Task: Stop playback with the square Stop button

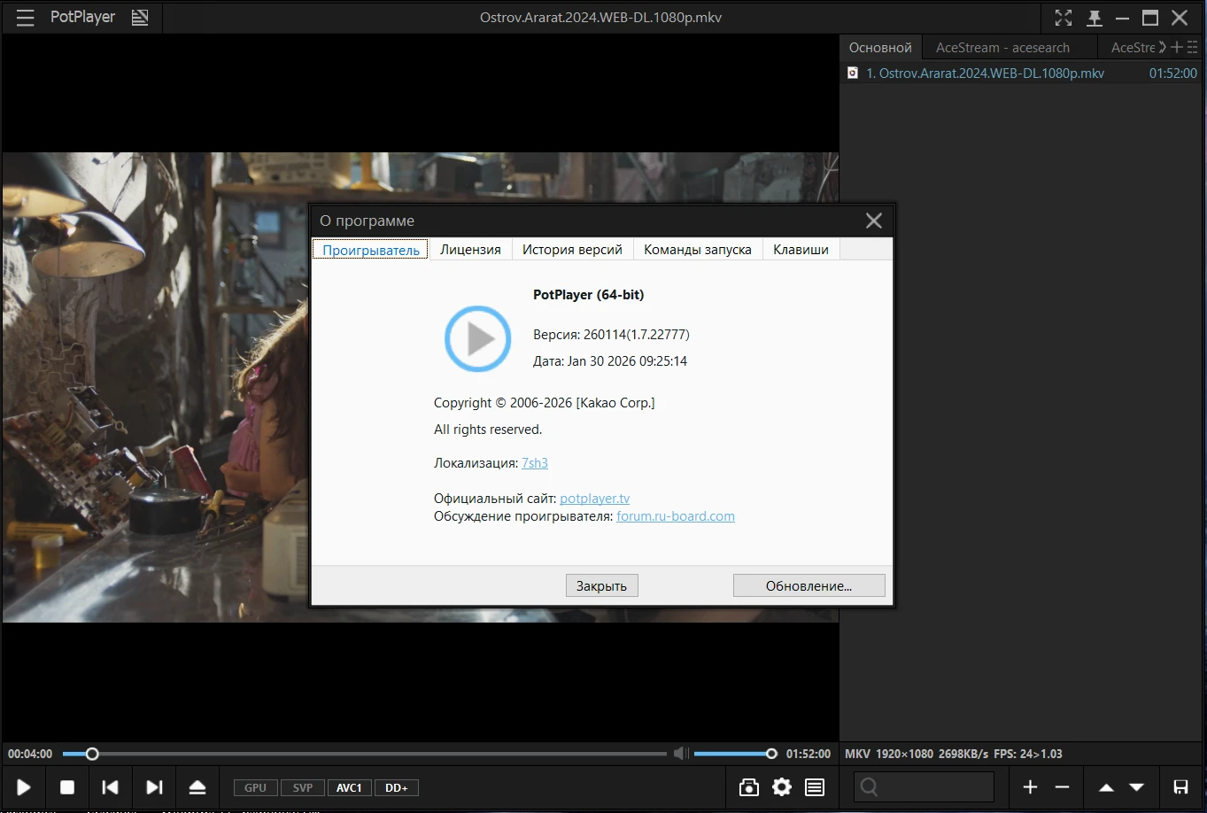Action: pos(67,787)
